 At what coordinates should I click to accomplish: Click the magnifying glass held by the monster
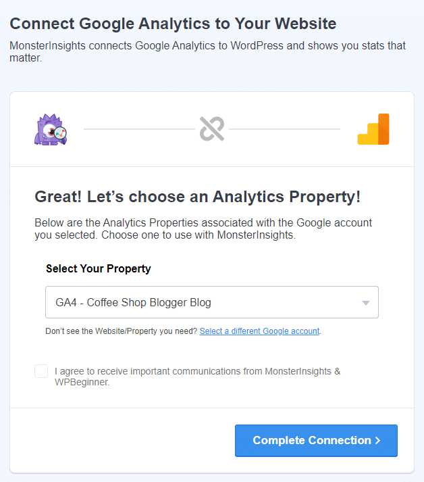click(x=61, y=135)
